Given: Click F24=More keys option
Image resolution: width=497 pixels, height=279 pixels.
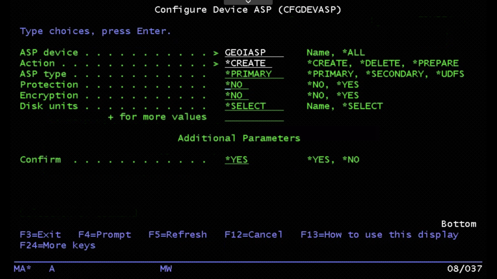Looking at the screenshot, I should point(58,245).
